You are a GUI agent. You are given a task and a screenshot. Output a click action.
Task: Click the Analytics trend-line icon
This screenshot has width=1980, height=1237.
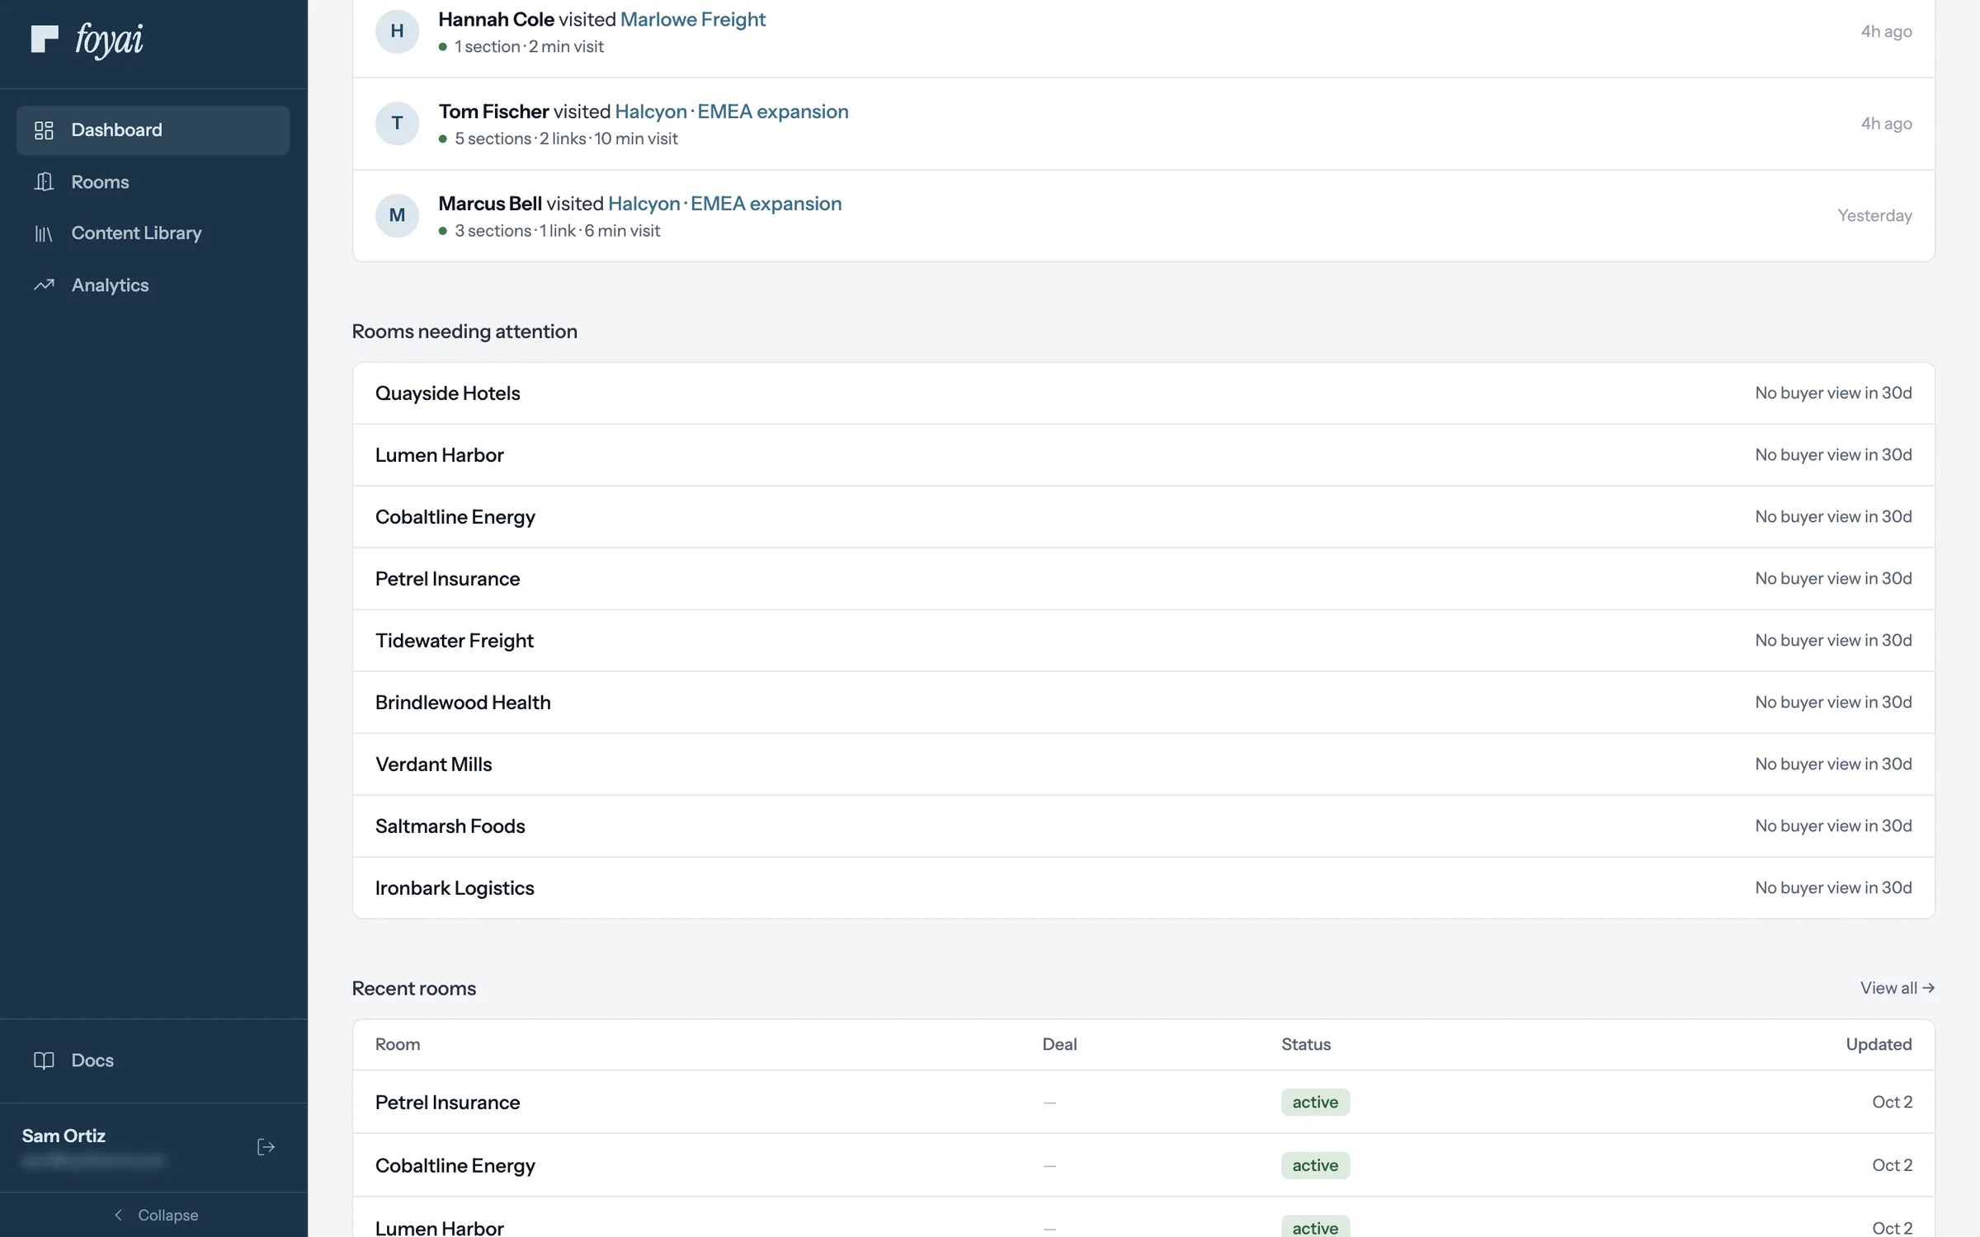[44, 285]
